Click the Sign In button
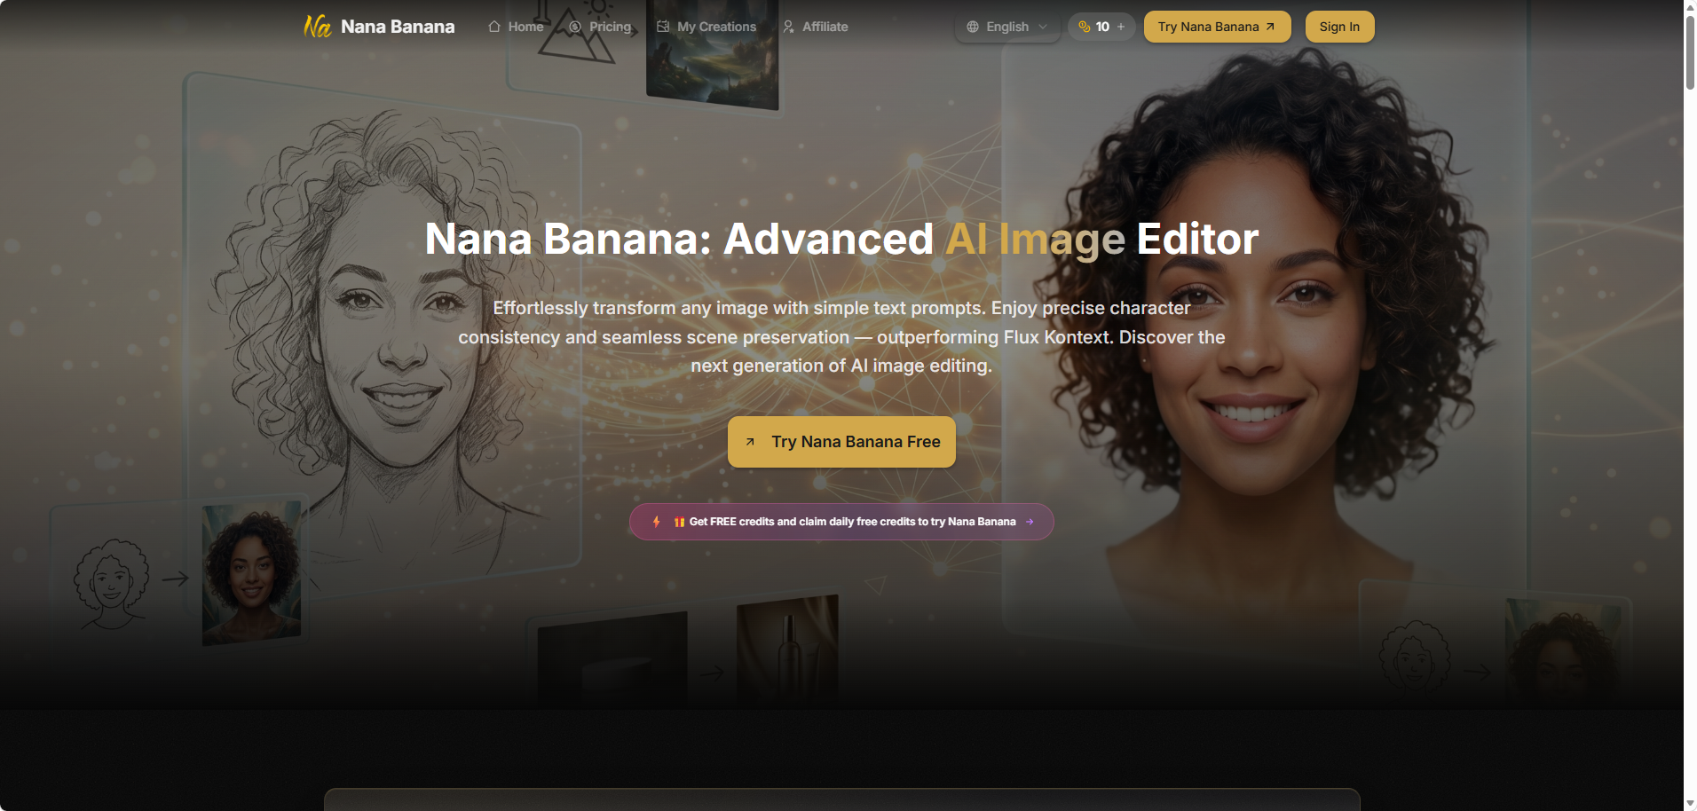Viewport: 1697px width, 811px height. (x=1339, y=27)
